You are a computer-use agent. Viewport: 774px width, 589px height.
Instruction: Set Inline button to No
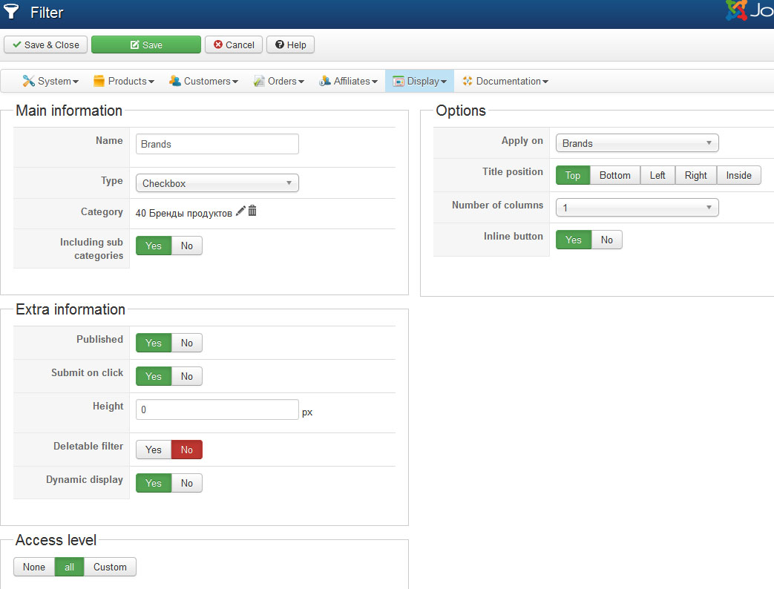tap(607, 240)
